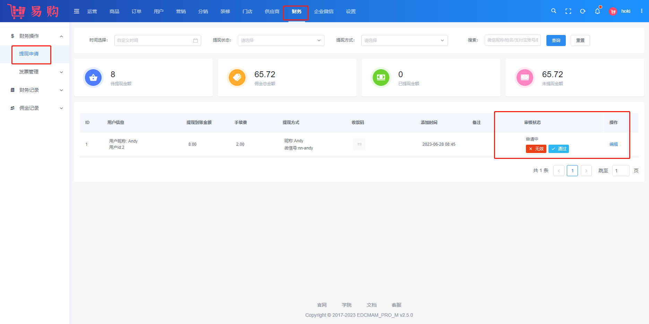
Task: Click the blue 查询 button
Action: coord(556,40)
